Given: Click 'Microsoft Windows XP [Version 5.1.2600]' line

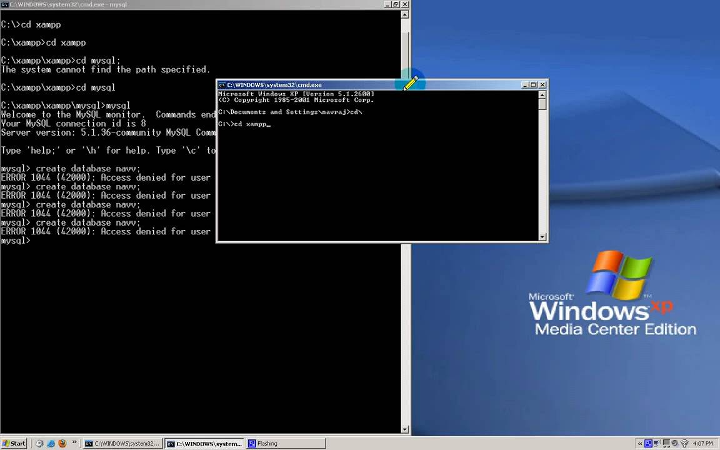Looking at the screenshot, I should (296, 94).
